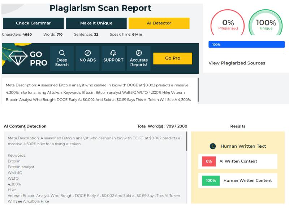Click the Plagiarism Scan Report heading
The height and width of the screenshot is (215, 289).
(100, 8)
